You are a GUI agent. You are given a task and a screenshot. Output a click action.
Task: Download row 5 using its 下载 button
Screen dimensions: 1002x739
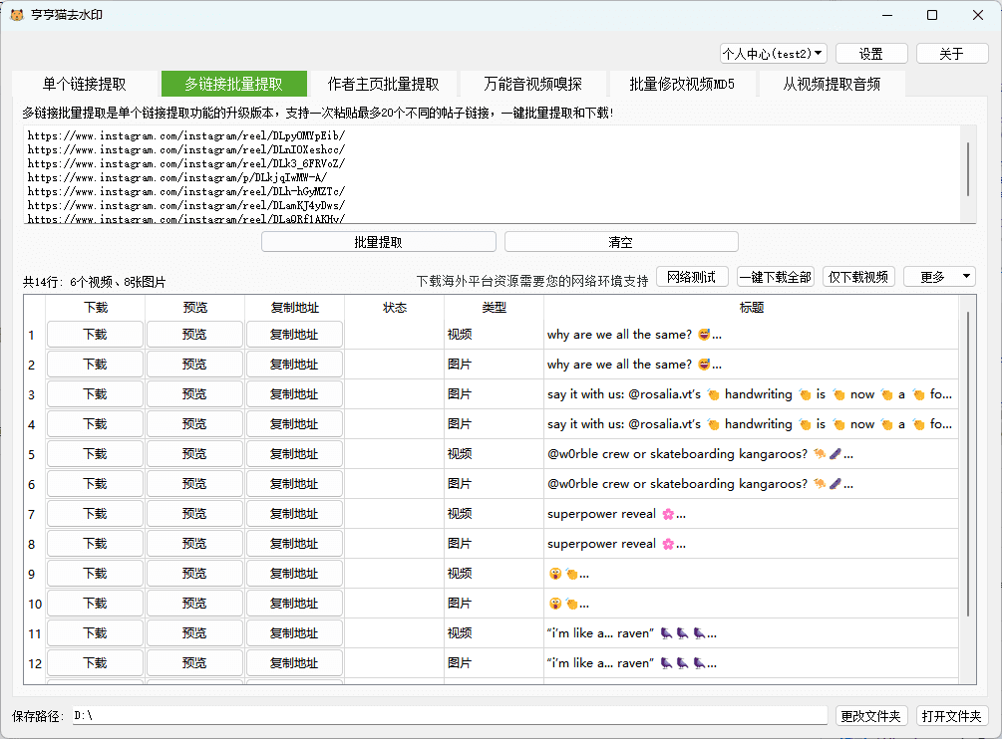[95, 453]
